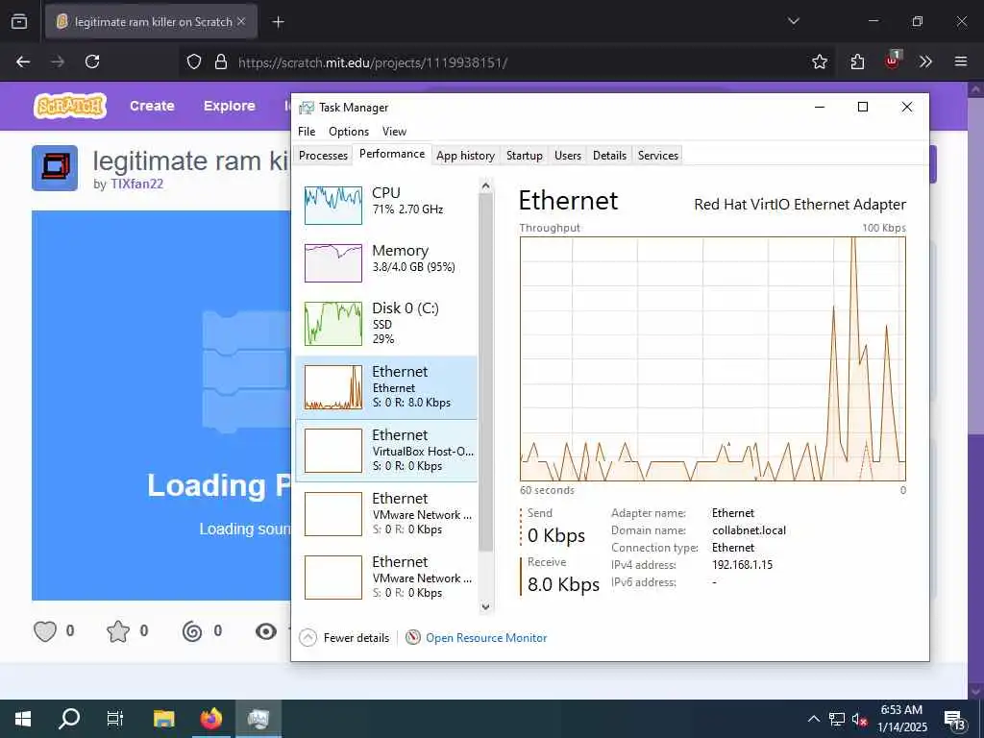Open the Windows Start menu

pos(23,719)
